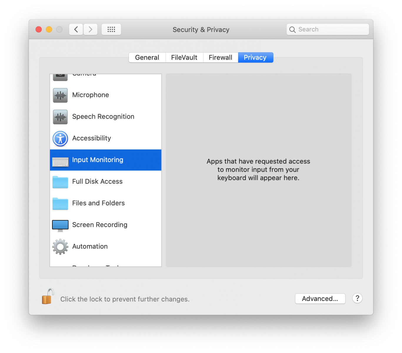
Task: Click the magnifying glass in search field
Action: [x=292, y=29]
